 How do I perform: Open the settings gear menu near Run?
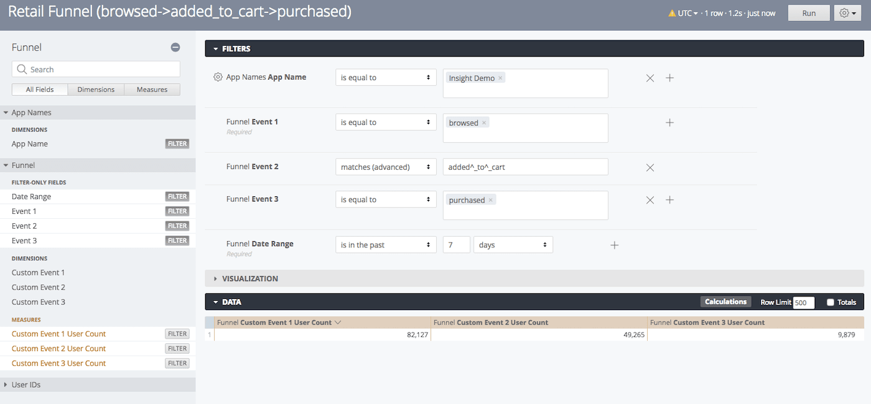click(x=847, y=13)
